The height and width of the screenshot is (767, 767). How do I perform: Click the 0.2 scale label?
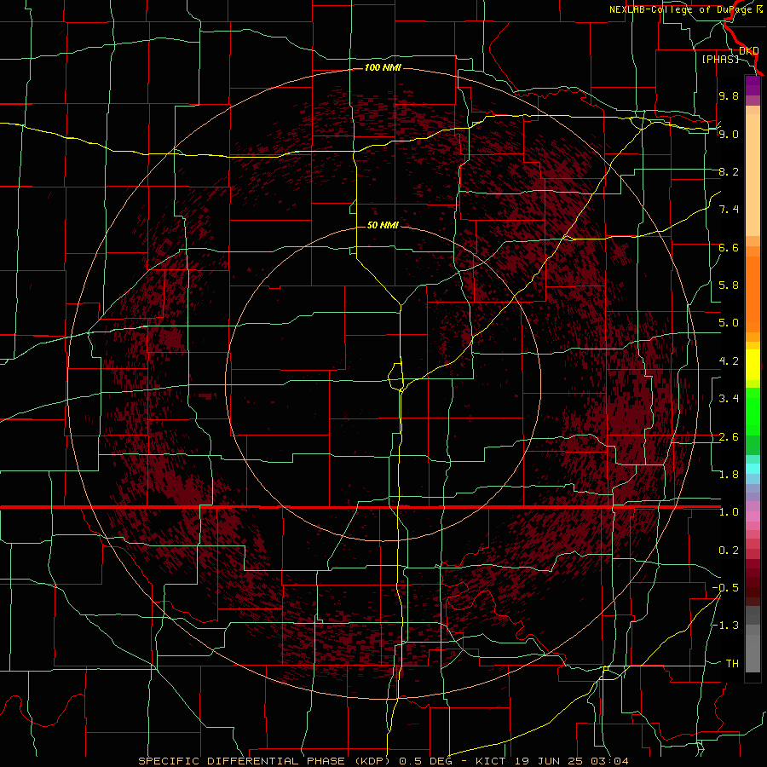(x=729, y=551)
